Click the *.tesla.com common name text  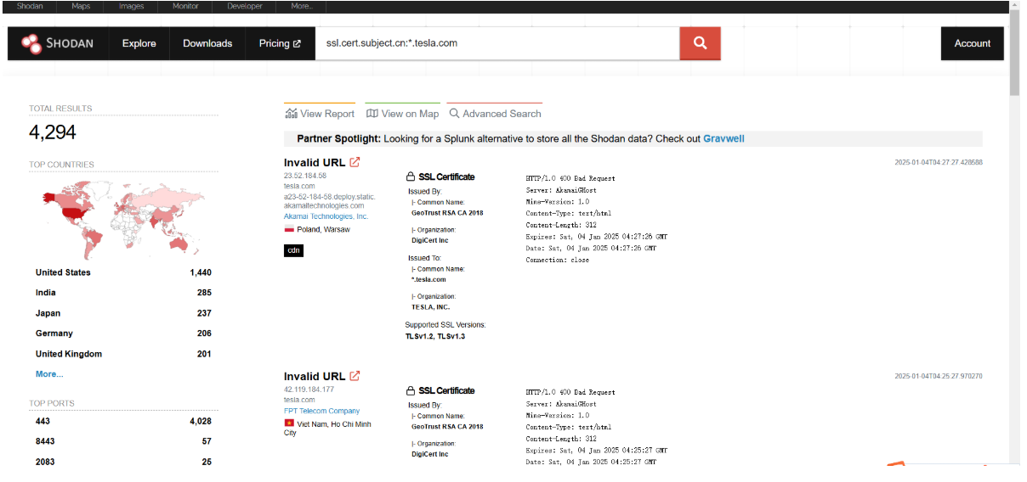[428, 279]
